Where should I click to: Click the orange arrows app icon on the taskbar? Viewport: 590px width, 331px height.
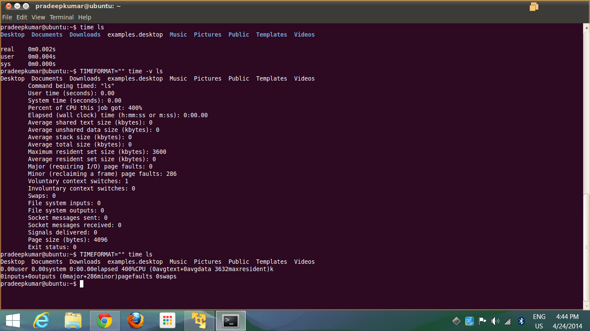pyautogui.click(x=199, y=321)
